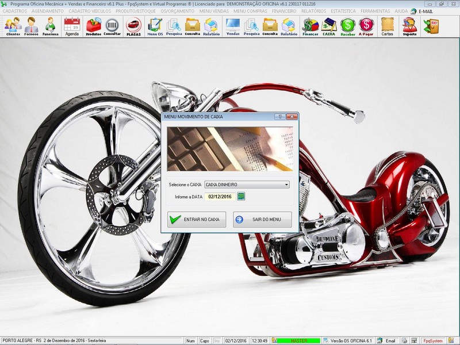Click the Consultar barcode icon

112,26
